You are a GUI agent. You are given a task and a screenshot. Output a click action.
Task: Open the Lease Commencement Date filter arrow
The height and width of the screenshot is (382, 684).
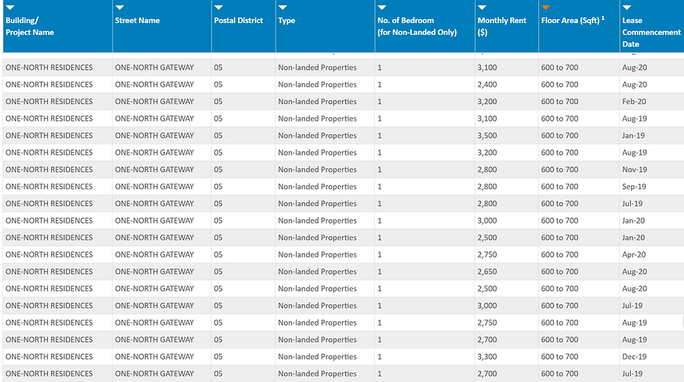(627, 8)
